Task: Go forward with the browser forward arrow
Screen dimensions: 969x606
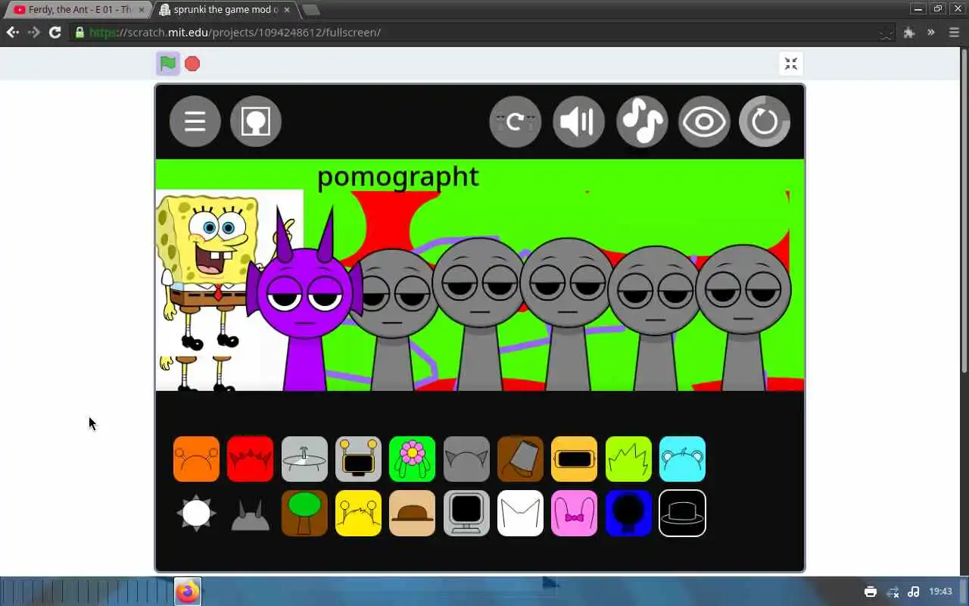Action: (x=34, y=33)
